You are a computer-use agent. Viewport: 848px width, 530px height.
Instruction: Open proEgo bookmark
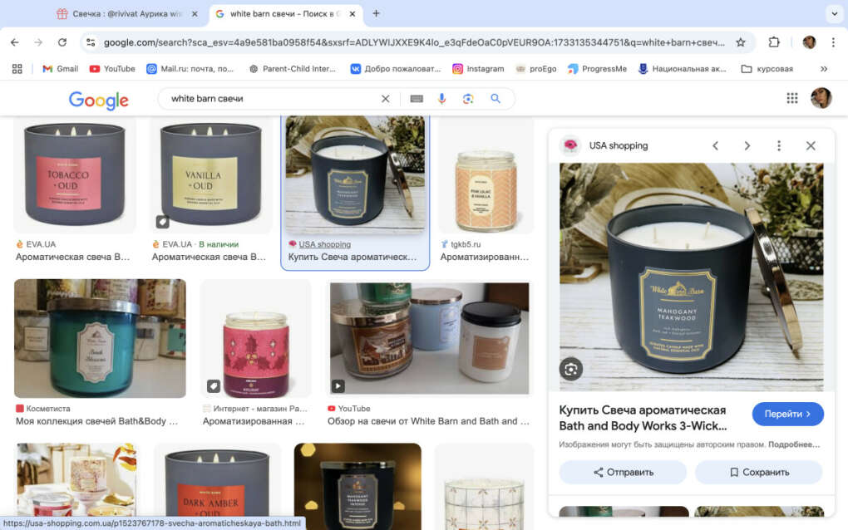pos(536,69)
